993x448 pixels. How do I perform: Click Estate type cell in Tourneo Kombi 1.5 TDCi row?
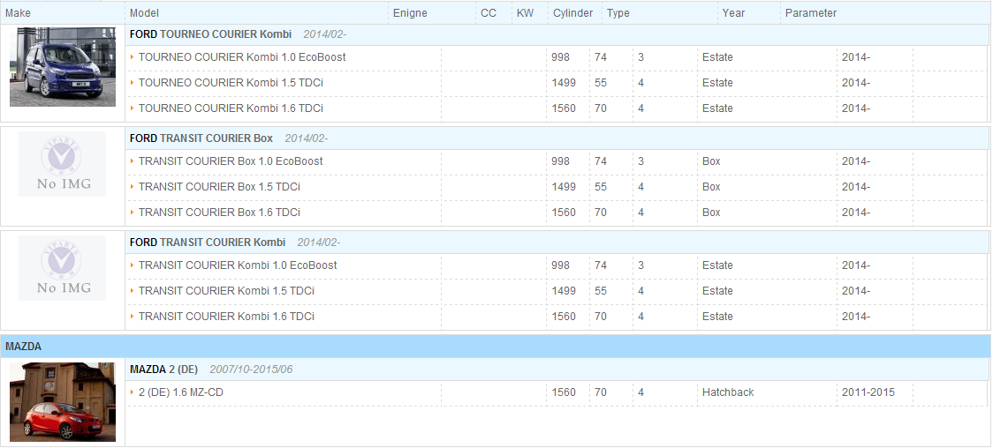pyautogui.click(x=717, y=83)
